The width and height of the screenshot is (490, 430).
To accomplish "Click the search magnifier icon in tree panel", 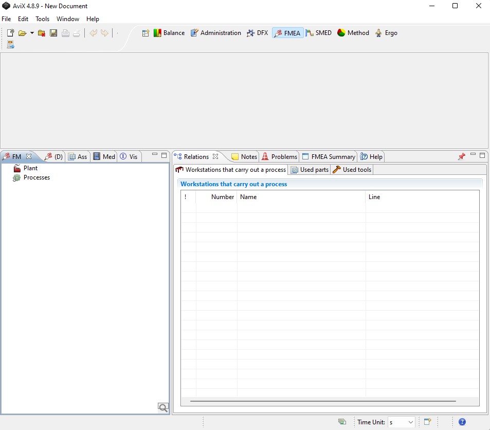I will click(x=163, y=408).
